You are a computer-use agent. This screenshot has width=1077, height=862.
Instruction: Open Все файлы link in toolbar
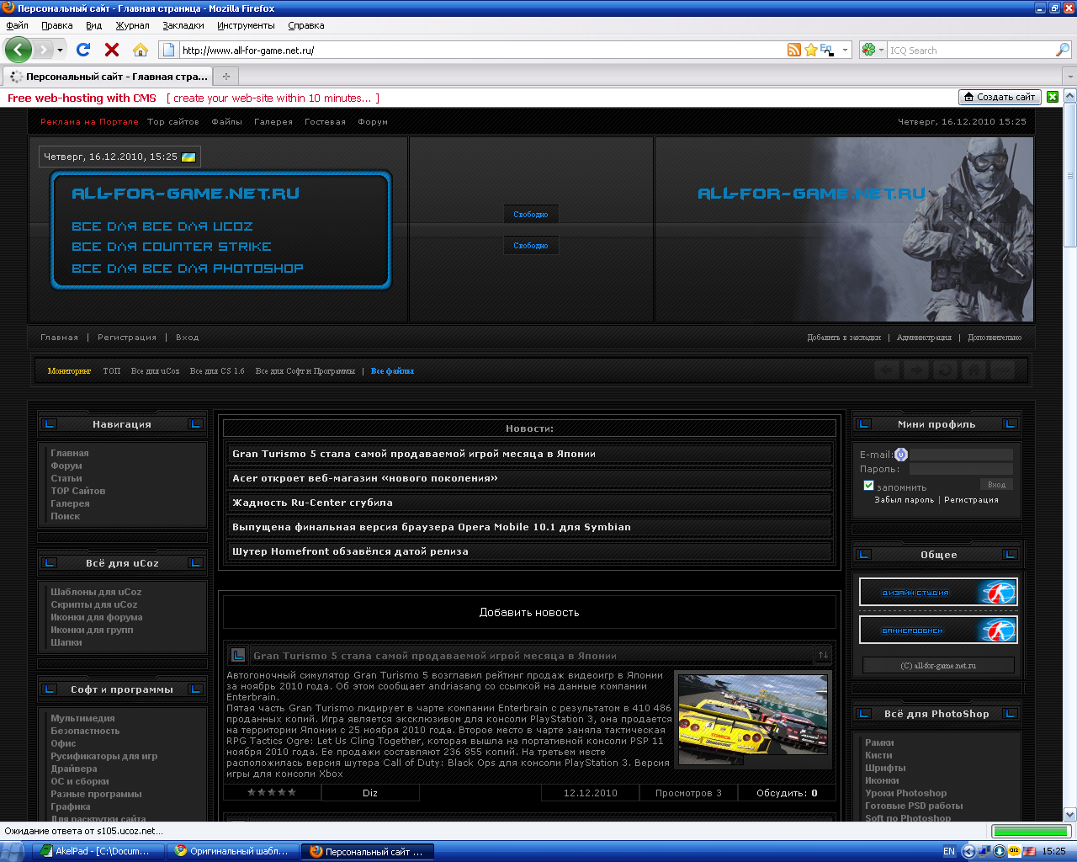(392, 371)
